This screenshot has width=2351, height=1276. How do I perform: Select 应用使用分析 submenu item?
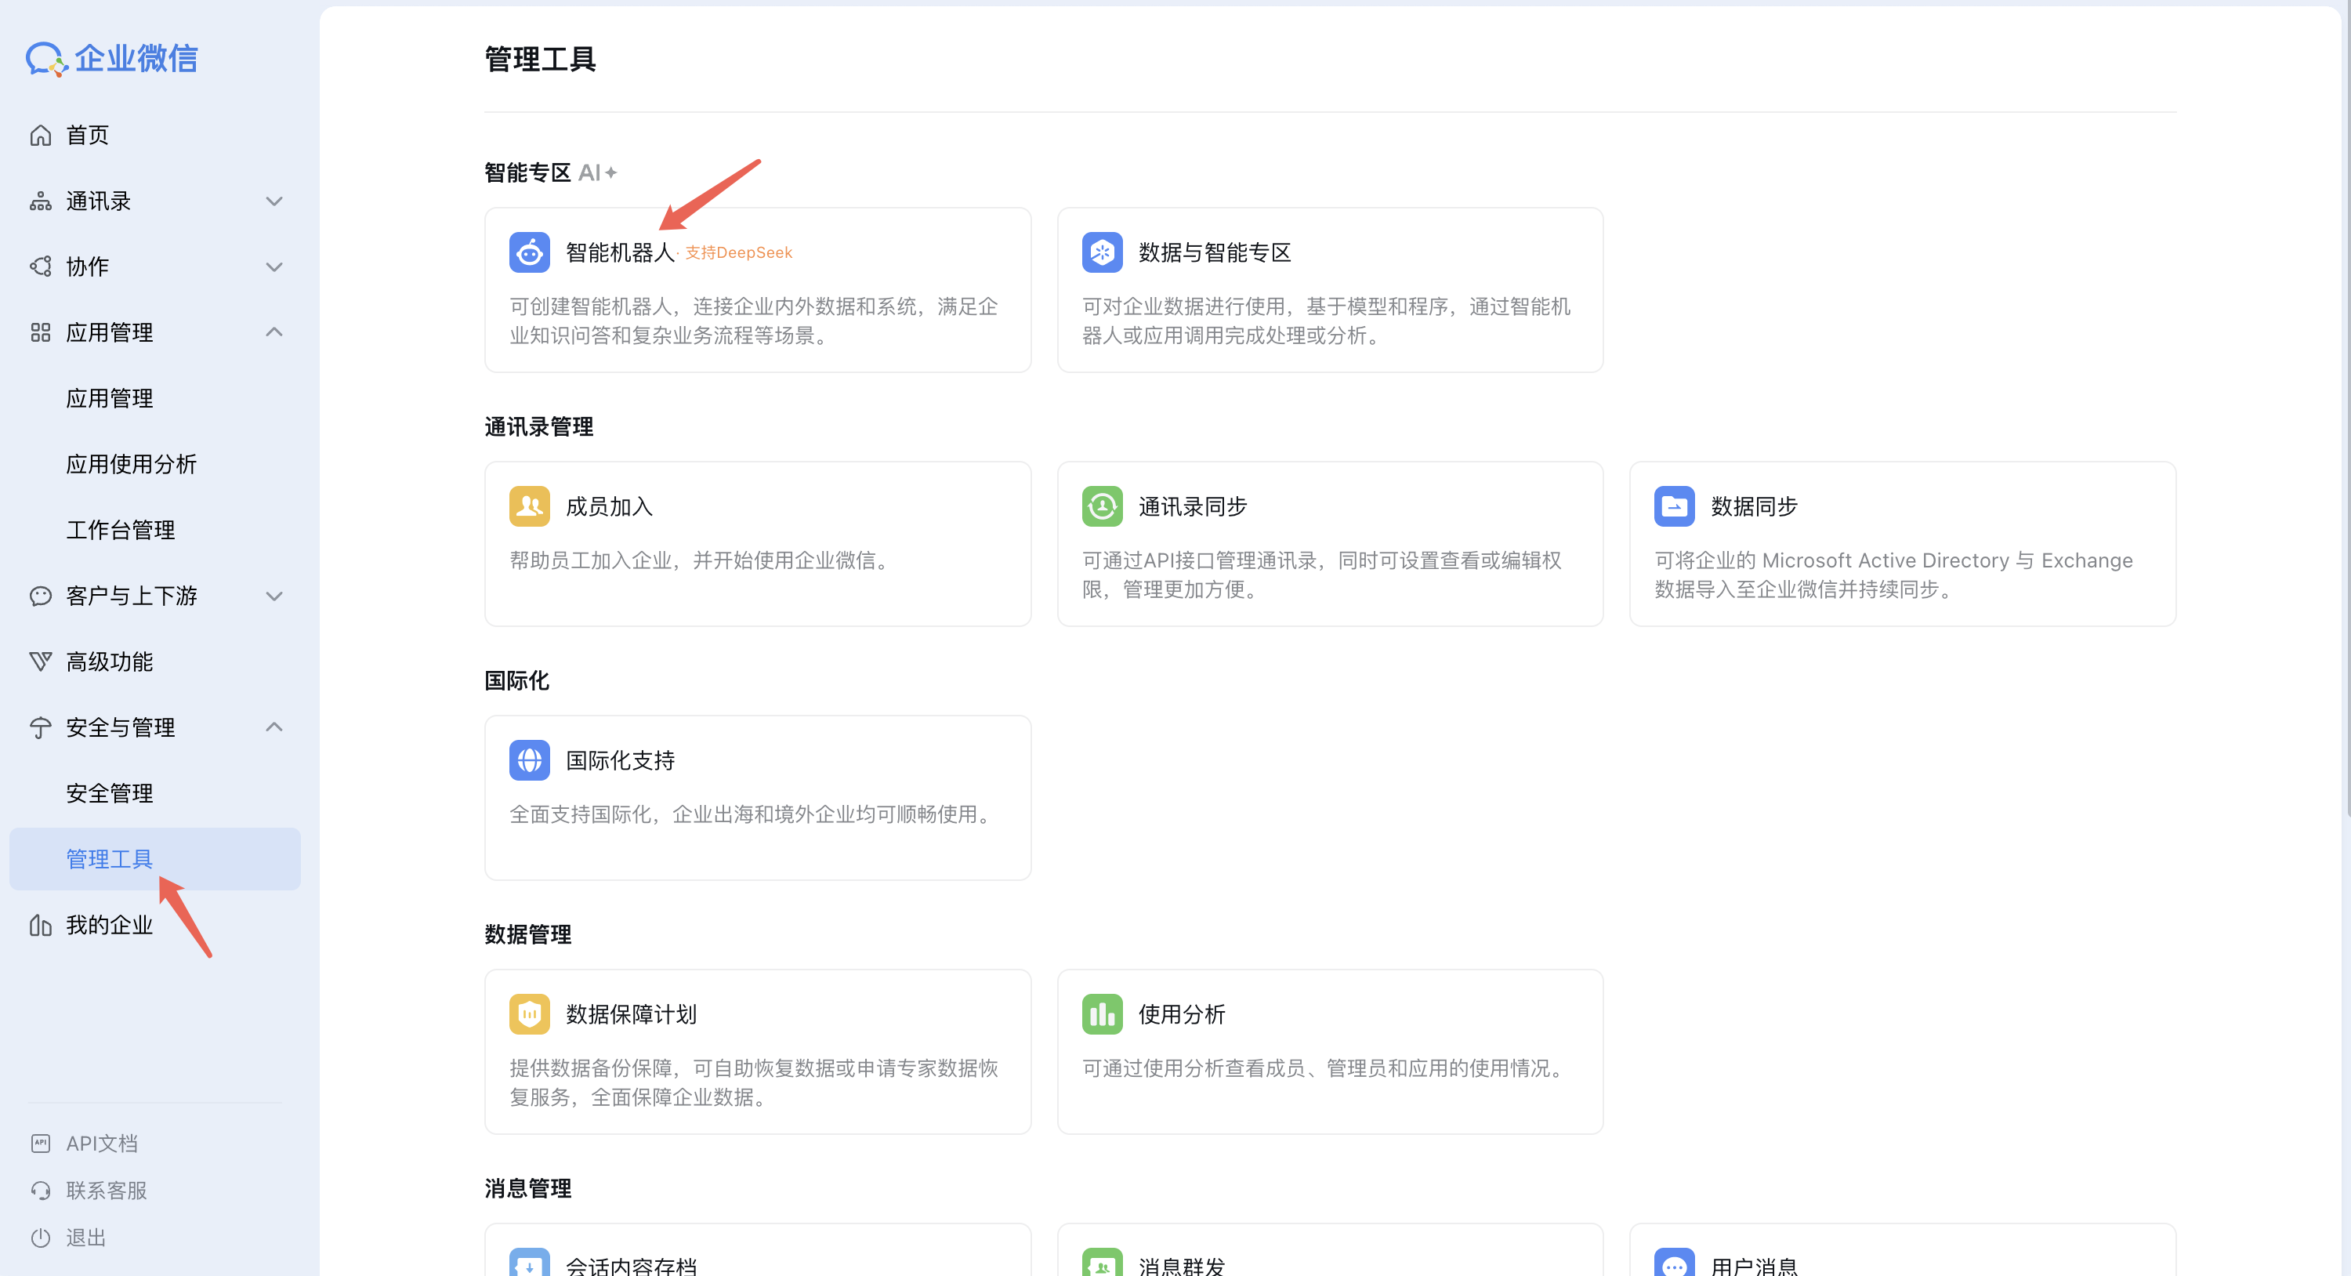[131, 465]
